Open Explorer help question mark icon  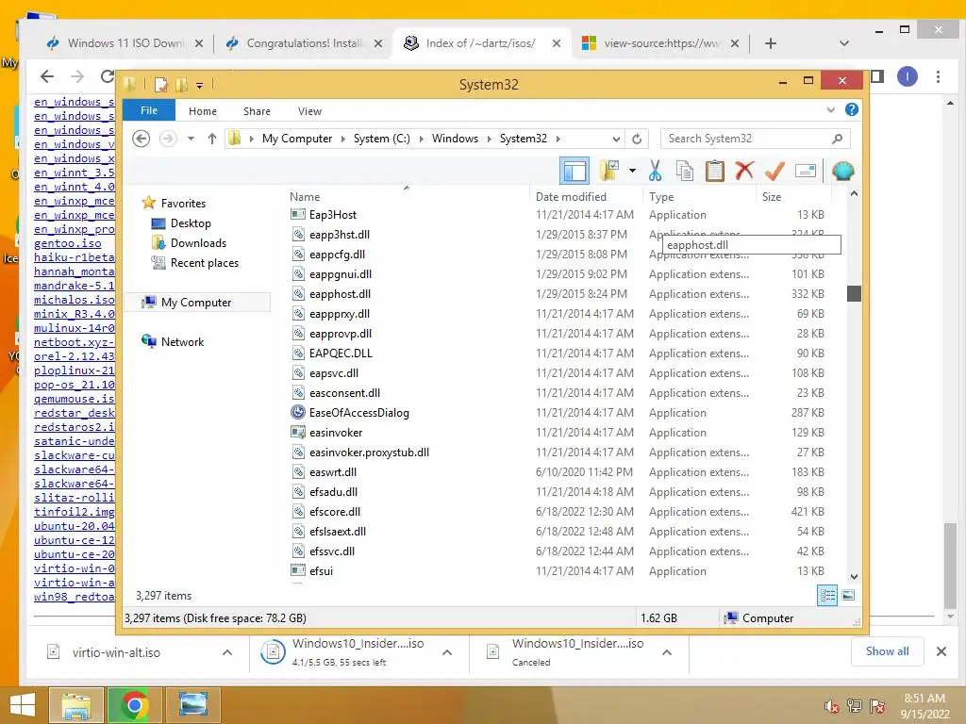[x=852, y=109]
